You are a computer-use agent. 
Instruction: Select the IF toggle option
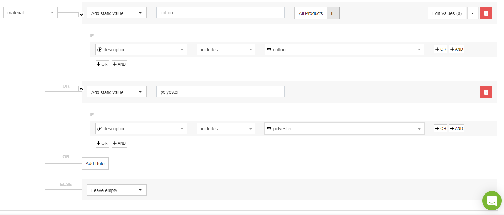(333, 13)
